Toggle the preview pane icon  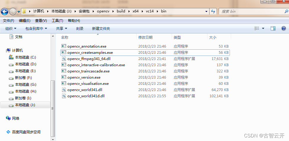point(273,28)
